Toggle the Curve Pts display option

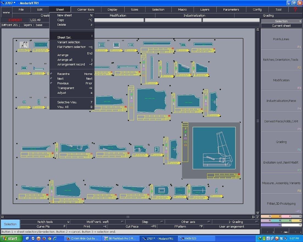pyautogui.click(x=43, y=226)
